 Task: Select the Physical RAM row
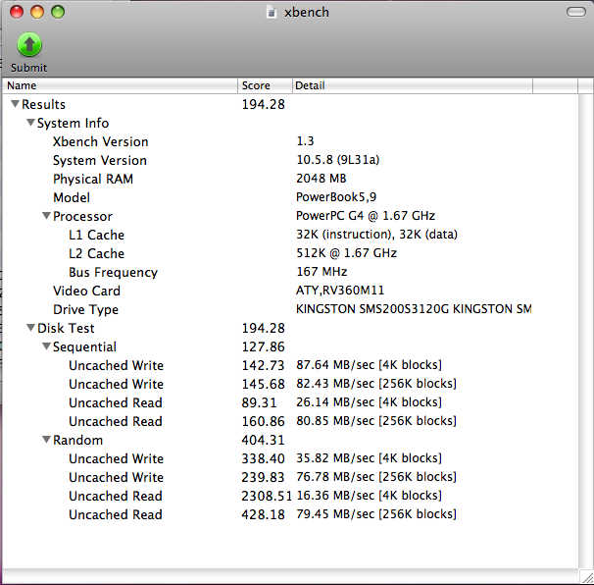(x=290, y=179)
